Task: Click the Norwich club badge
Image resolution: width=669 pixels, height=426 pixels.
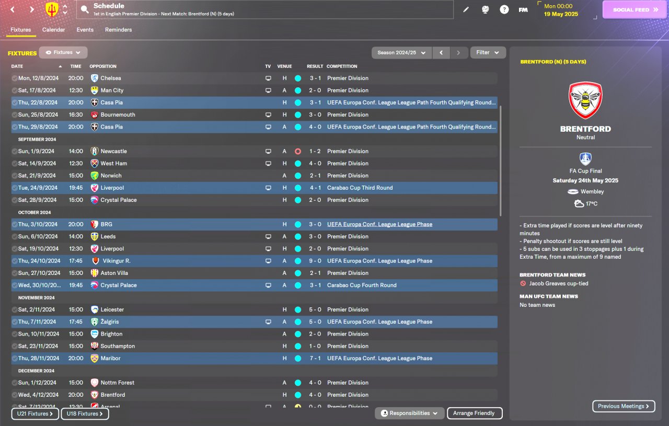Action: [95, 176]
